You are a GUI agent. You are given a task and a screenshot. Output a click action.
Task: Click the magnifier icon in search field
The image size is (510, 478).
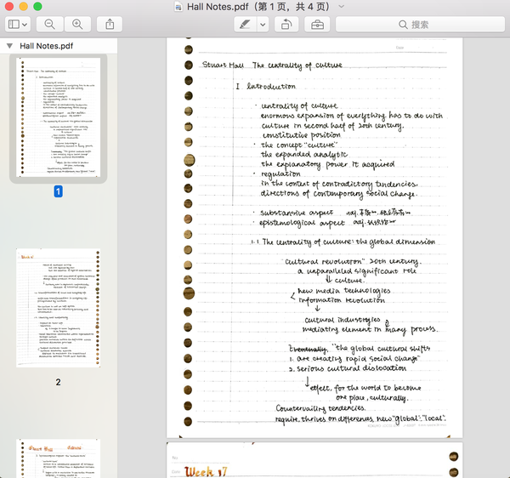click(403, 25)
